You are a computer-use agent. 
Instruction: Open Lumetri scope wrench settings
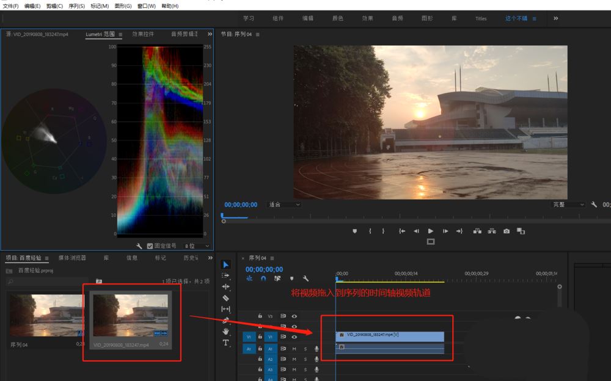[139, 246]
